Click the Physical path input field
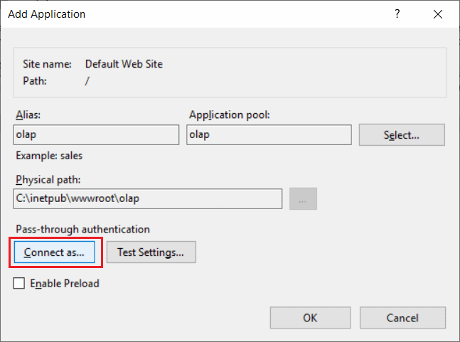This screenshot has width=460, height=342. (x=147, y=199)
